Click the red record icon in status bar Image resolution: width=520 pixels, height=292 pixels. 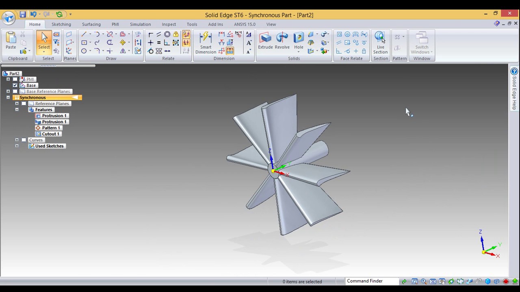pos(506,281)
